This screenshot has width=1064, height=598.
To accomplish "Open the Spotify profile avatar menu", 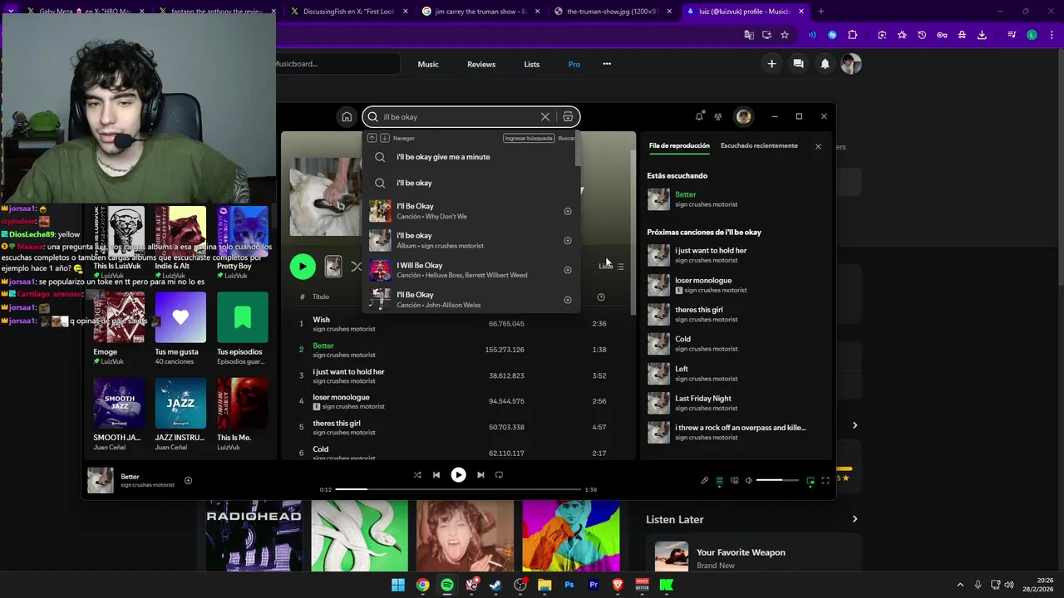I will 744,117.
